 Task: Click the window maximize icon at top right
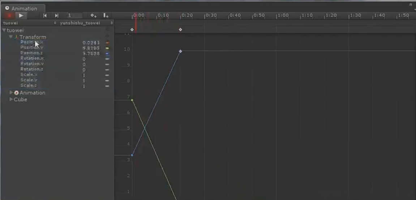pos(411,4)
